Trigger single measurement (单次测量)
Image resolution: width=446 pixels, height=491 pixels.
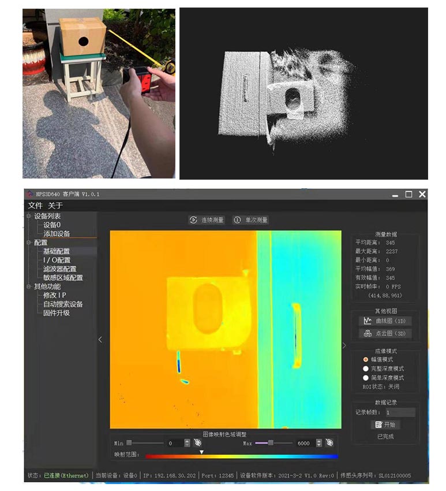250,220
